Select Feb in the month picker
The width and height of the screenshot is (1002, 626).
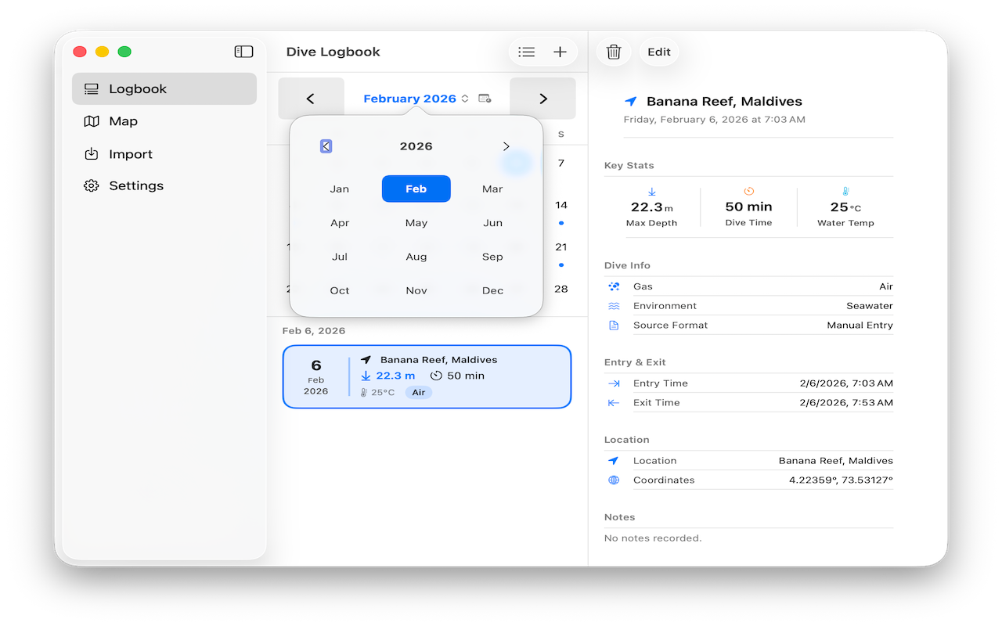[416, 189]
